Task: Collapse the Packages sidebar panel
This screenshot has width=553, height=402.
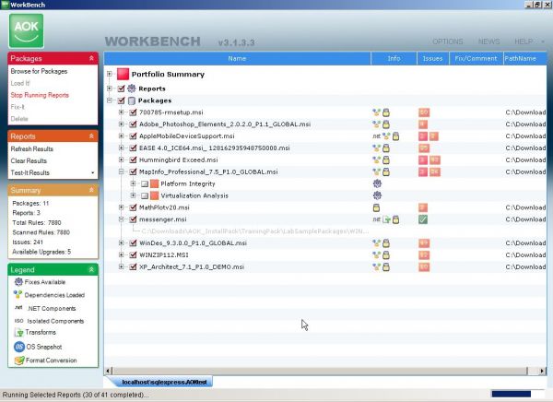Action: (91, 58)
